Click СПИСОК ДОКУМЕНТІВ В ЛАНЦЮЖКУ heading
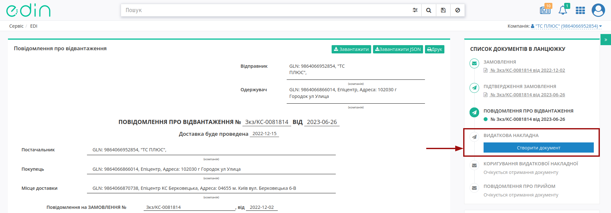 point(518,49)
